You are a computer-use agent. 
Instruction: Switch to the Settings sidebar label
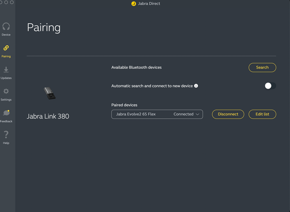(x=6, y=99)
